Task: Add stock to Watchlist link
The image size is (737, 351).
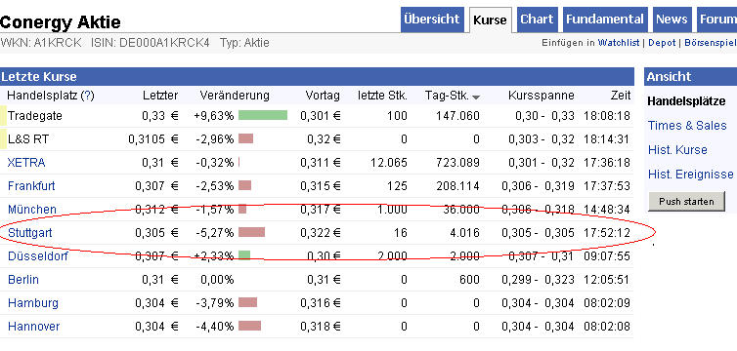Action: tap(619, 43)
